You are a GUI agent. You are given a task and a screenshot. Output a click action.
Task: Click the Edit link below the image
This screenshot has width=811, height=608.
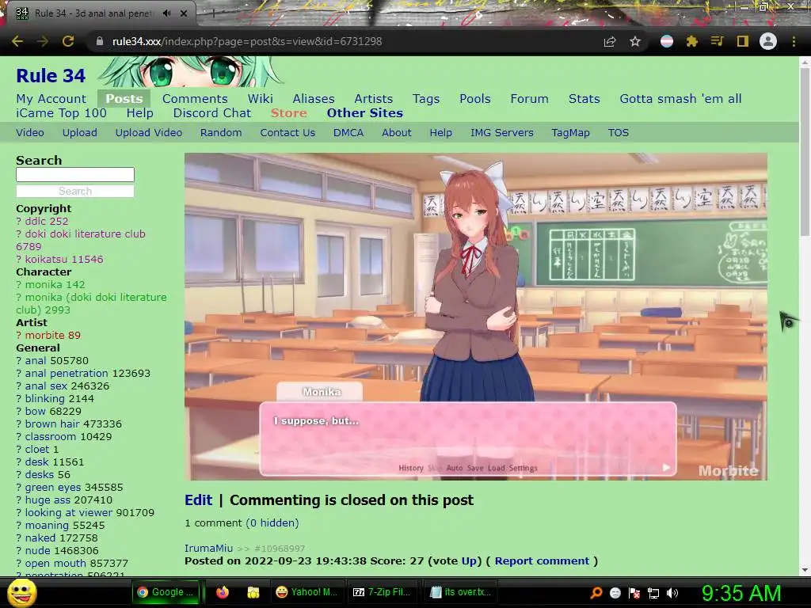coord(199,500)
